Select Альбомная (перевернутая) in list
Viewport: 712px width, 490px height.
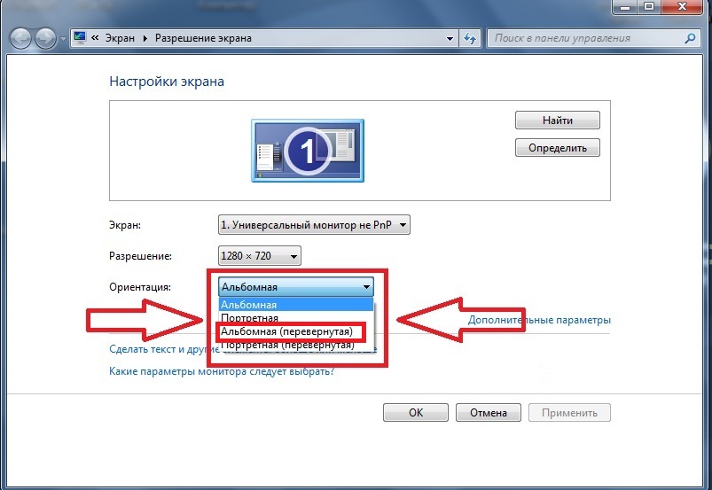coord(286,331)
